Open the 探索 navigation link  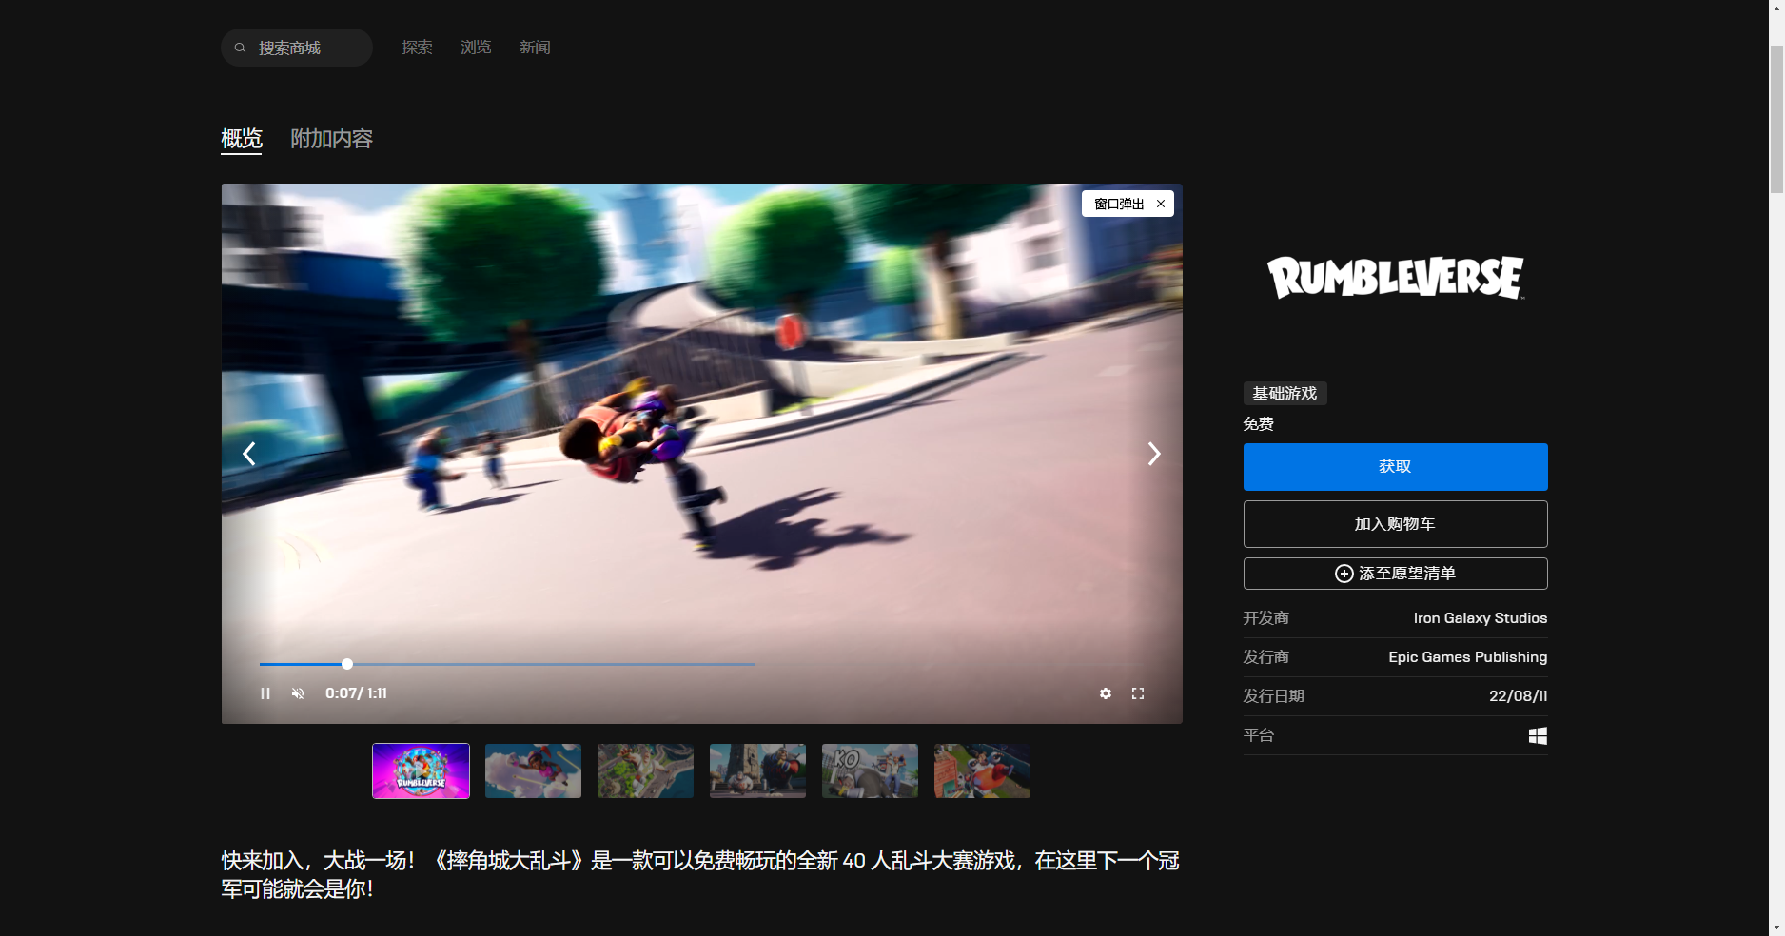click(x=417, y=48)
